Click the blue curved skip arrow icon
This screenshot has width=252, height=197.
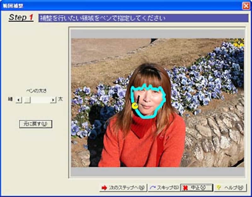pyautogui.click(x=152, y=188)
